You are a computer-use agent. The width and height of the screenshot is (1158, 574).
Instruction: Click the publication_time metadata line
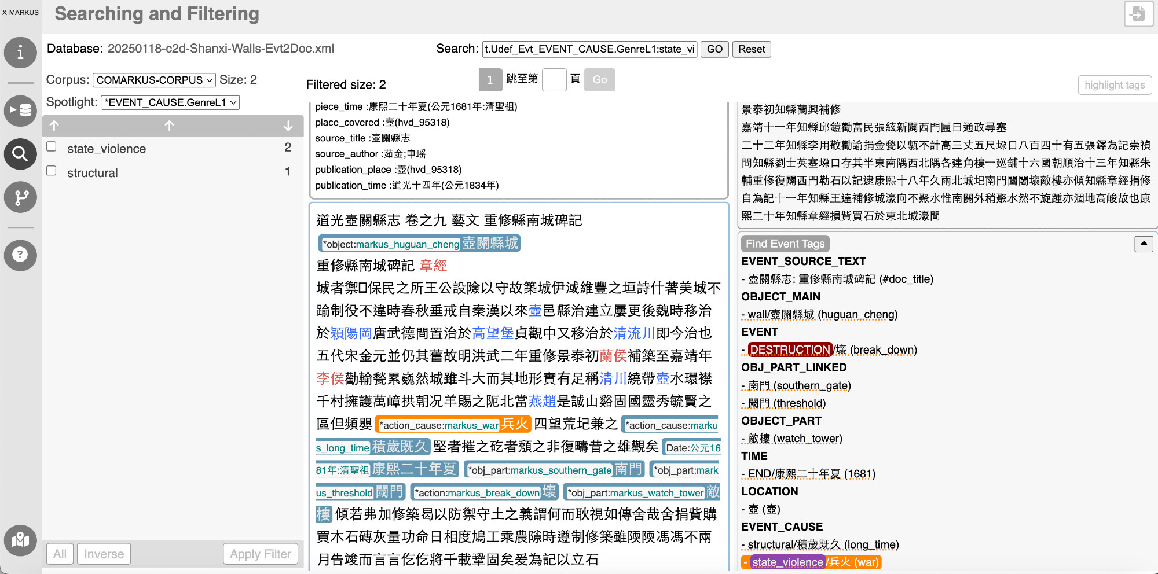point(406,185)
